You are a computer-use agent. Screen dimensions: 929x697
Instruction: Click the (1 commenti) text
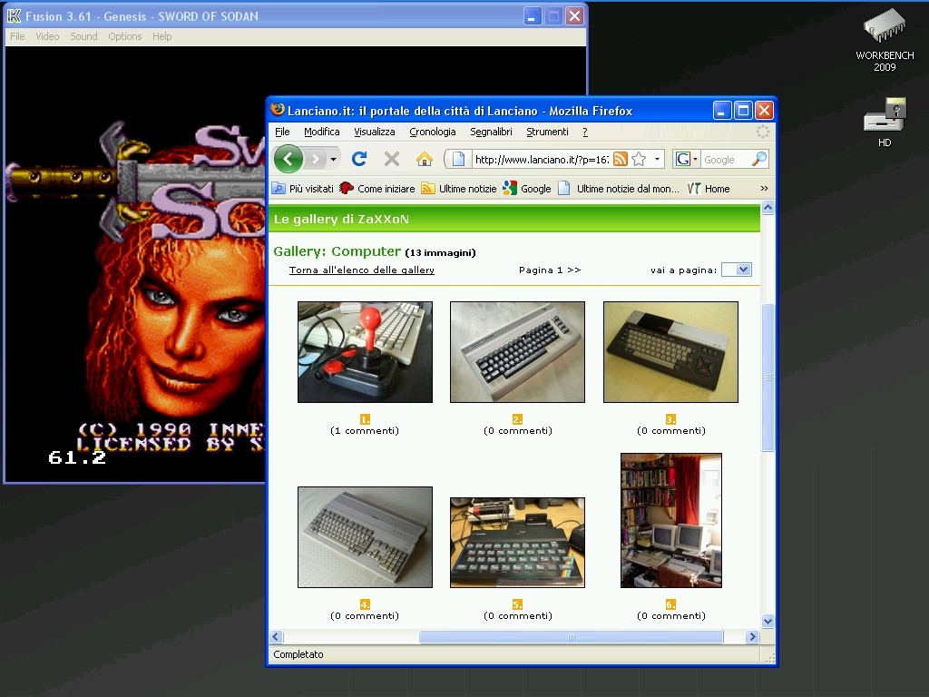pyautogui.click(x=365, y=431)
